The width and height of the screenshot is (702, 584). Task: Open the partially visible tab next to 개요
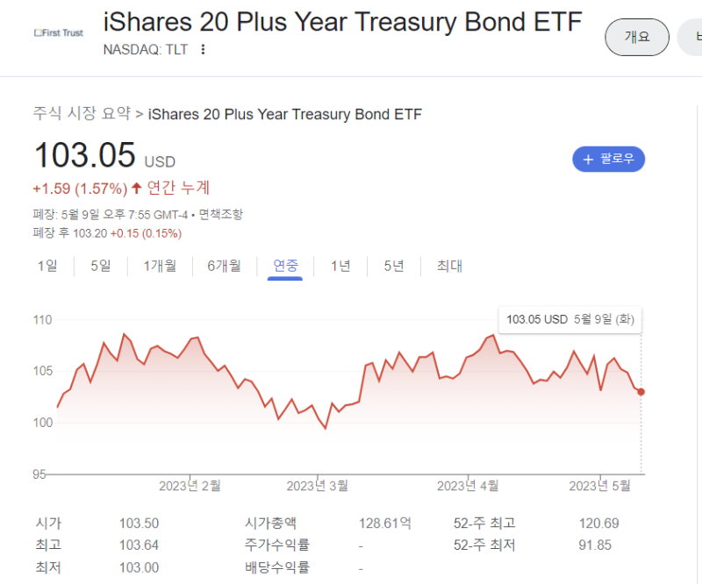pos(692,38)
